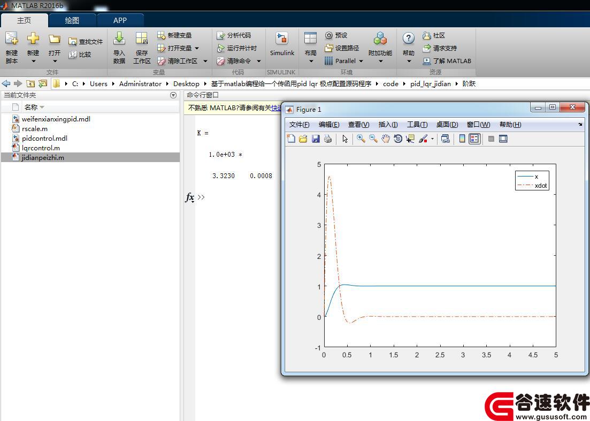The width and height of the screenshot is (590, 421).
Task: Open the 工具(T) menu in Figure 1
Action: click(417, 125)
